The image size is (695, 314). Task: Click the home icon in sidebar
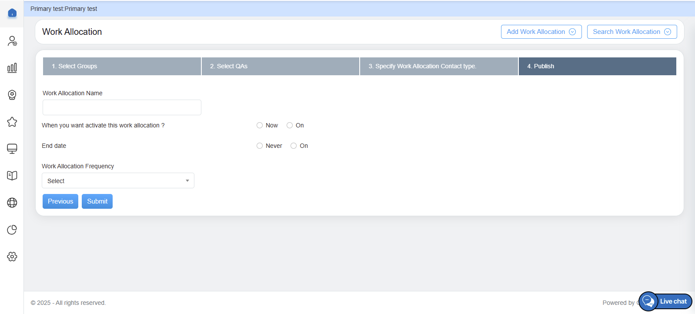point(12,13)
